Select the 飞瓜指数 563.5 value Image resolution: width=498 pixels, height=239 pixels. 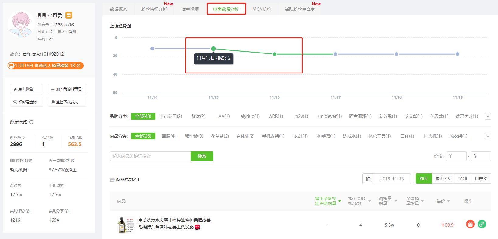[75, 144]
